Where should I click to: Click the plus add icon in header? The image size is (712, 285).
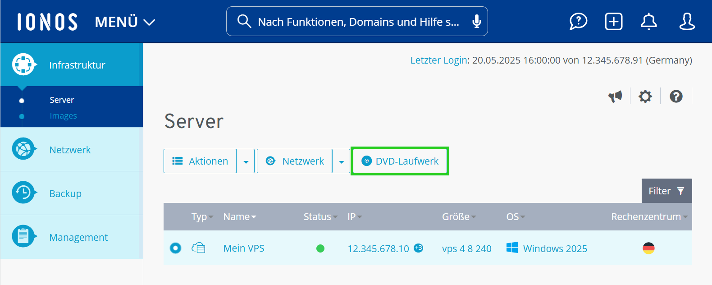[x=614, y=21]
